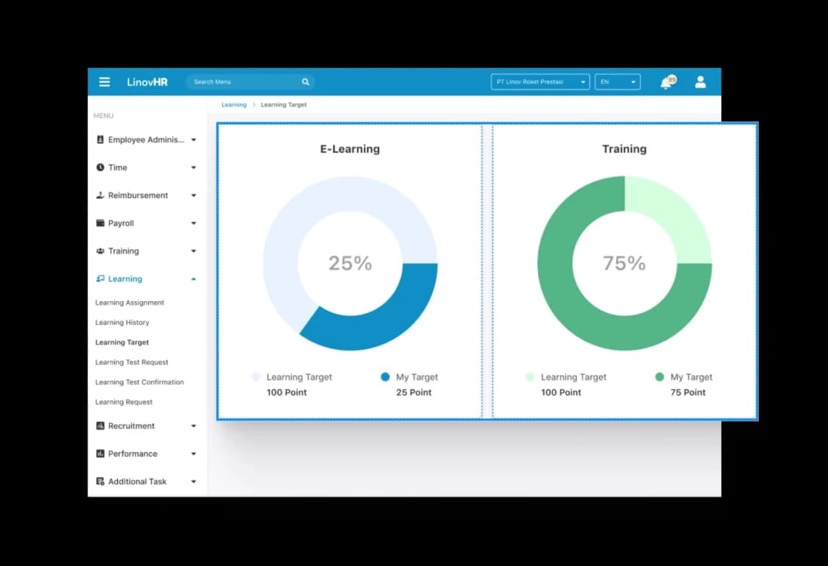Open the PT Linov Roket Prestasi dropdown
Image resolution: width=828 pixels, height=566 pixels.
pyautogui.click(x=540, y=82)
